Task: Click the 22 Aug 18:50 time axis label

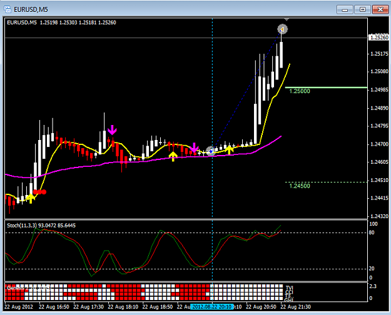Action: coord(158,307)
